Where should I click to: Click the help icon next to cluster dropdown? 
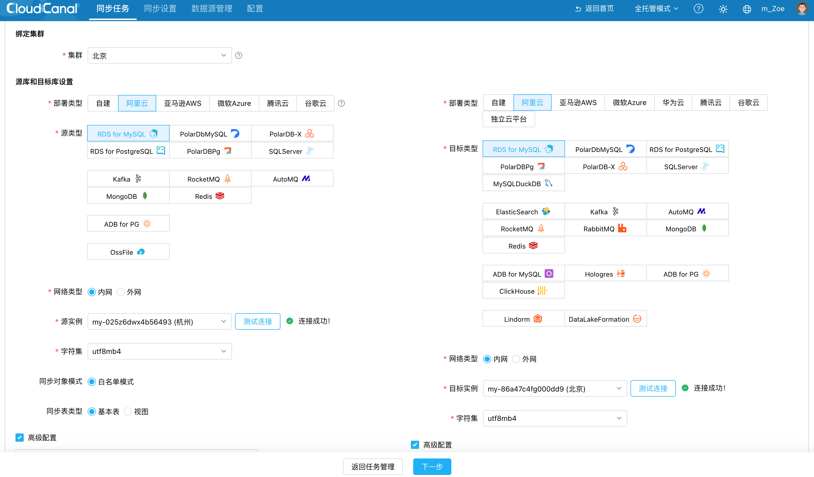[239, 56]
